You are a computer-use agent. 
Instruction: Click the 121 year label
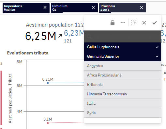68,41
